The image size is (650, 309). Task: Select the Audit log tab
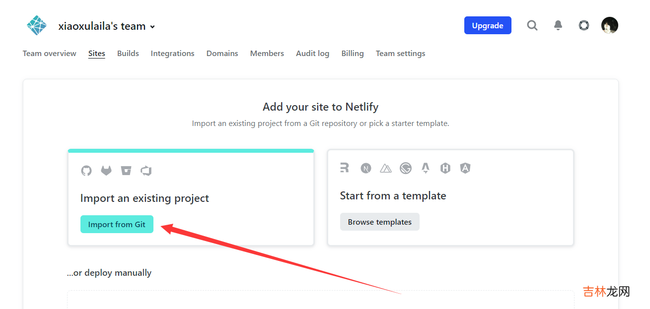coord(312,54)
